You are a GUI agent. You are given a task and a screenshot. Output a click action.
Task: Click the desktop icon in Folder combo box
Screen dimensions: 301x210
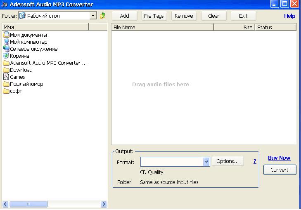coord(23,16)
